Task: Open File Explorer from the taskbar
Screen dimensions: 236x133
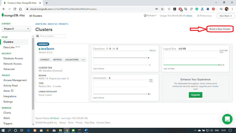Action: tap(60, 131)
